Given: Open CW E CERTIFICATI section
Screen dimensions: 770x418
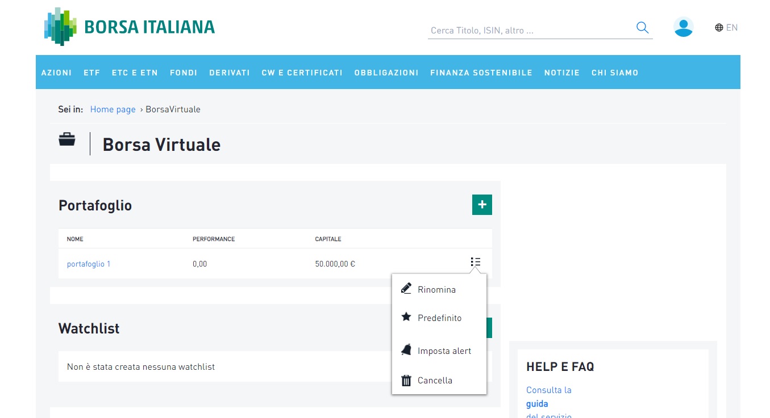Looking at the screenshot, I should click(302, 73).
